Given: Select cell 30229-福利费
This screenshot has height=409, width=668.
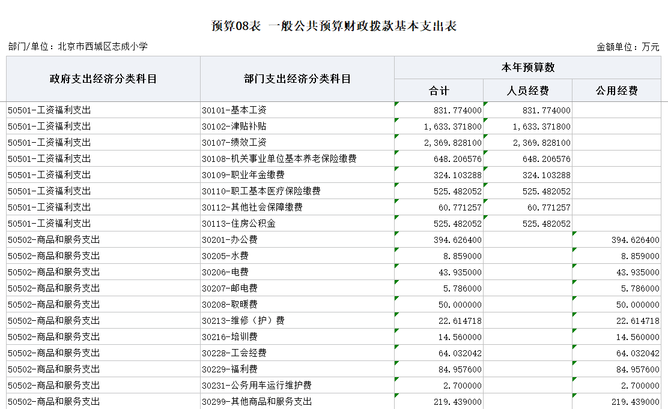Looking at the screenshot, I should (x=297, y=369).
